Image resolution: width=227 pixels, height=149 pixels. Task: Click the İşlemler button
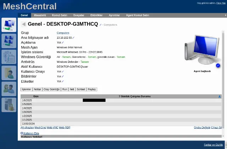tap(27, 89)
